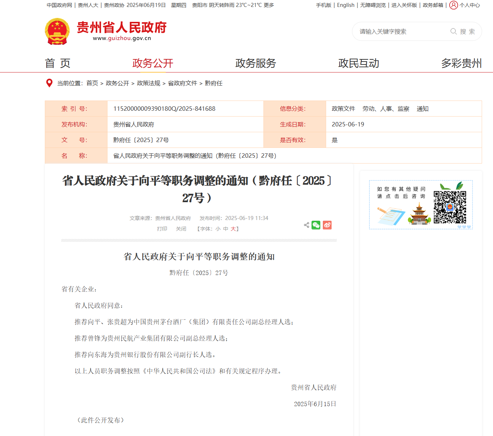This screenshot has width=493, height=436.
Task: Go to 多彩贵州 section
Action: pyautogui.click(x=461, y=63)
